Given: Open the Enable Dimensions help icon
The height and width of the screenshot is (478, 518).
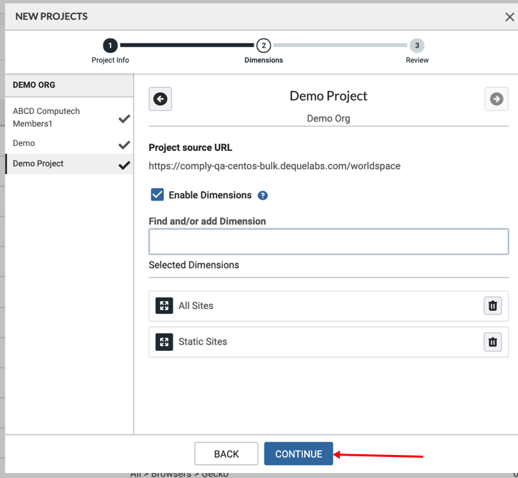Looking at the screenshot, I should click(x=263, y=196).
